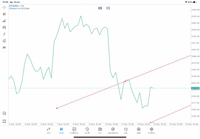Select the red trendline anchor point near 11 Dec
This screenshot has height=139, width=200.
coord(125,81)
